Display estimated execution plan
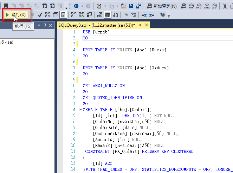Screen dimensions: 233x173 tap(48, 15)
